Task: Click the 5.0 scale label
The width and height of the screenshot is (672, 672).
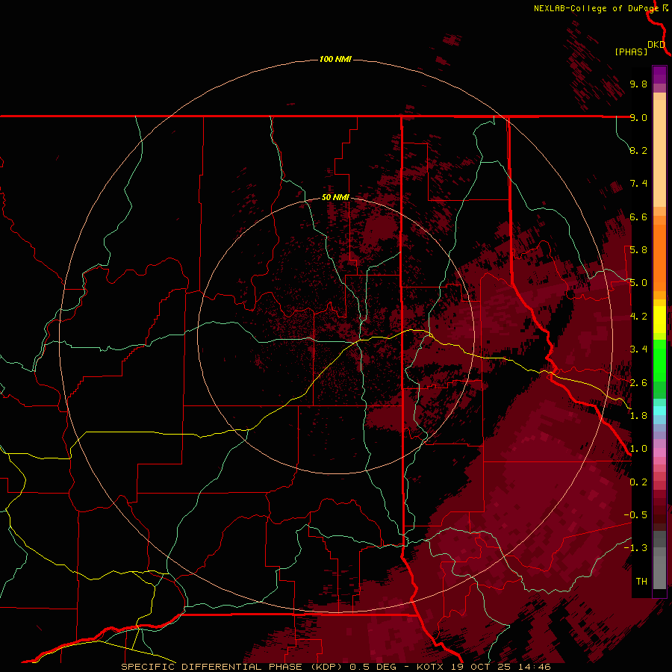Action: [x=638, y=283]
